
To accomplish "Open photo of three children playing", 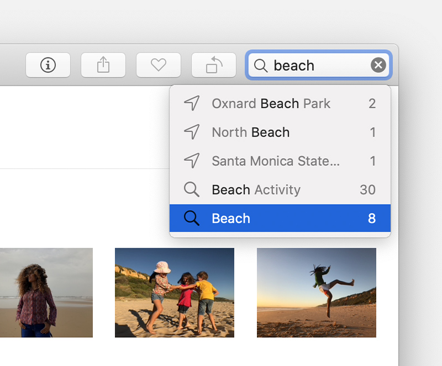I will click(x=175, y=292).
